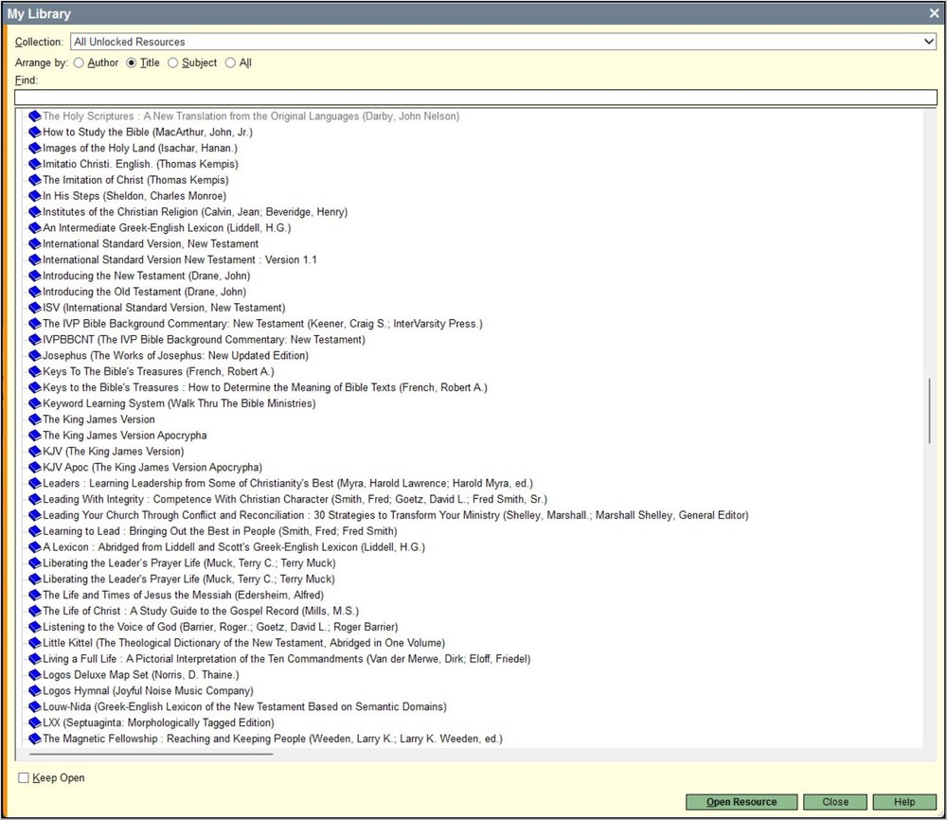Expand the All Unlocked Resources combo box arrow
This screenshot has width=947, height=820.
coord(929,41)
